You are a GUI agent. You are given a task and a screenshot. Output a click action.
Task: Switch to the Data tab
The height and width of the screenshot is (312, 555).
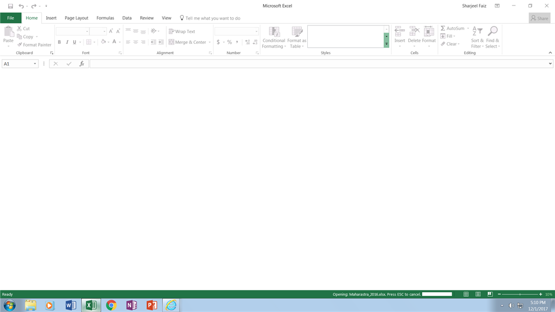[127, 18]
